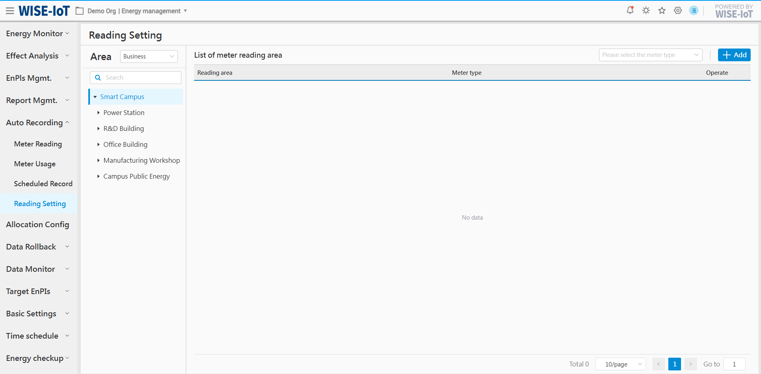This screenshot has height=374, width=761.
Task: Select Office Building in the area tree
Action: (x=125, y=144)
